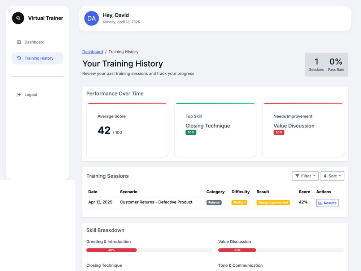
Task: View Results for Customer Returns session
Action: pos(327,203)
